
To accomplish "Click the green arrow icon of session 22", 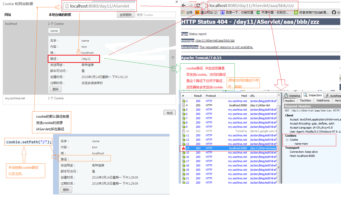I will pos(183,182).
